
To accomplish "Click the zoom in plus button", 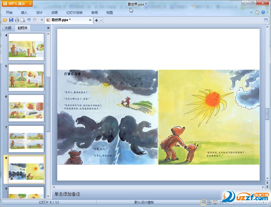I will point(263,202).
